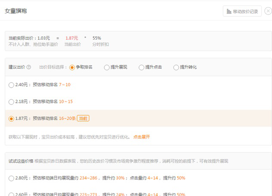Choose the 1.87元 current price option

(11, 119)
